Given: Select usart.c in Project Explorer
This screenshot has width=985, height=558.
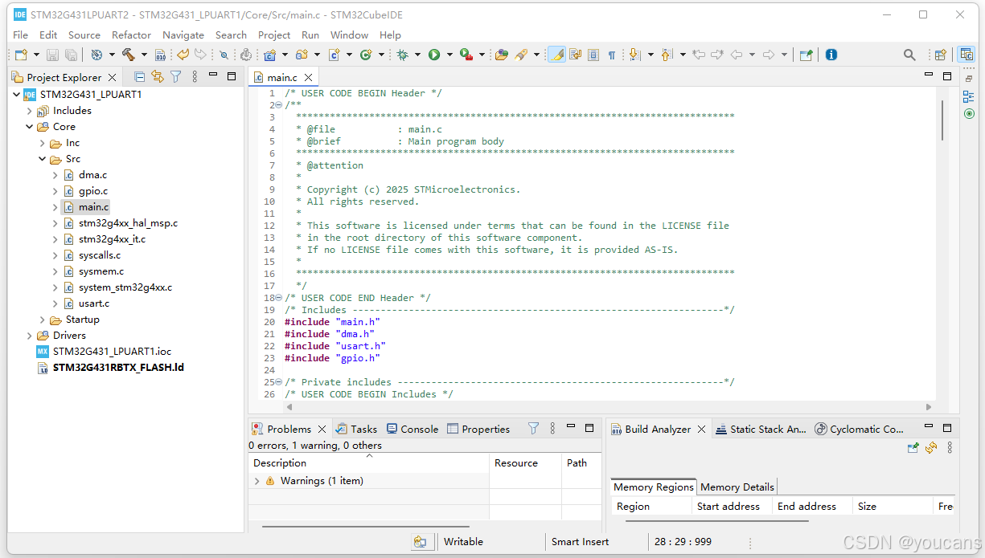Looking at the screenshot, I should click(x=94, y=303).
